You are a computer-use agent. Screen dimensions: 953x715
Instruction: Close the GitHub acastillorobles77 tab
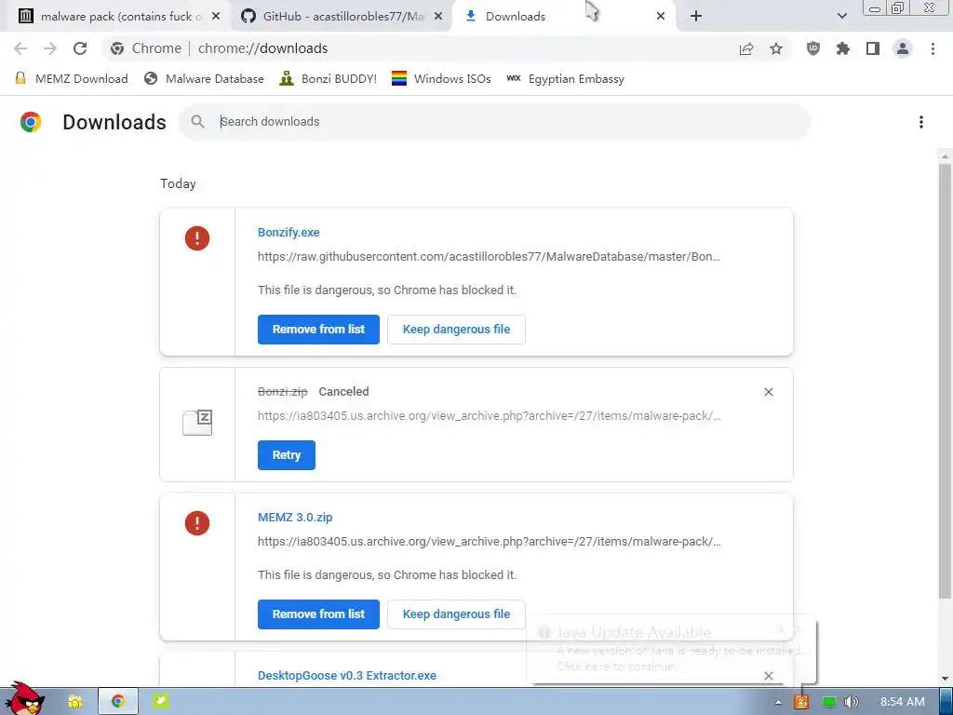pos(438,17)
